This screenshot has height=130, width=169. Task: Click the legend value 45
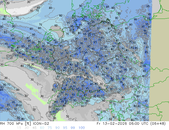pyautogui.click(x=34, y=128)
